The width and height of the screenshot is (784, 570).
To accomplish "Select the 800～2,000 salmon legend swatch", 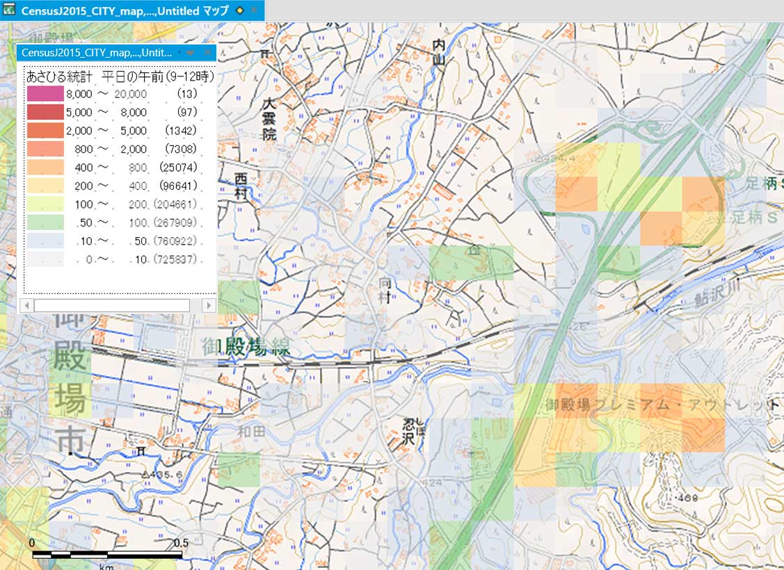I will pos(45,149).
